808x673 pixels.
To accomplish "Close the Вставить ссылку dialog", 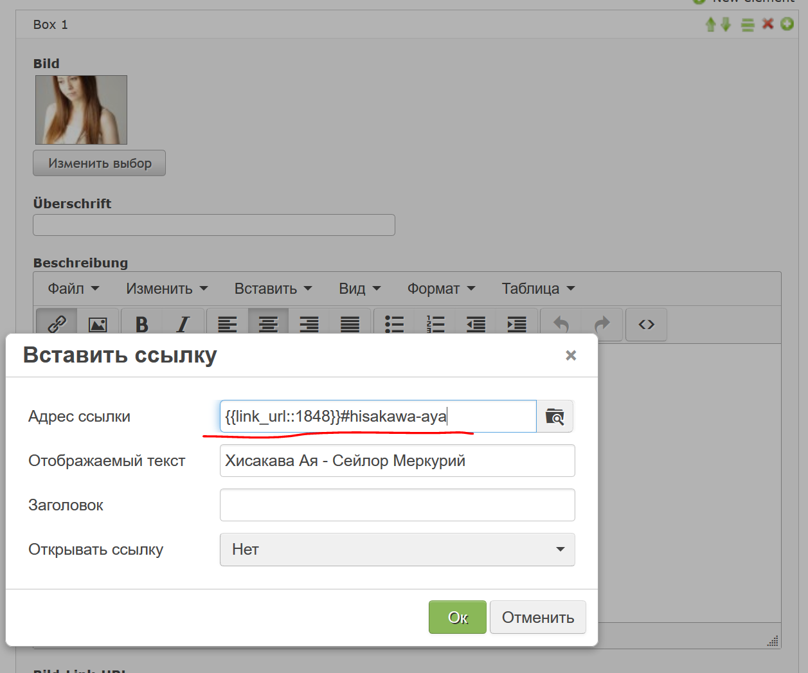I will 571,355.
